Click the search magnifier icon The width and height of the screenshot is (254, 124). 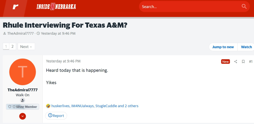[244, 7]
